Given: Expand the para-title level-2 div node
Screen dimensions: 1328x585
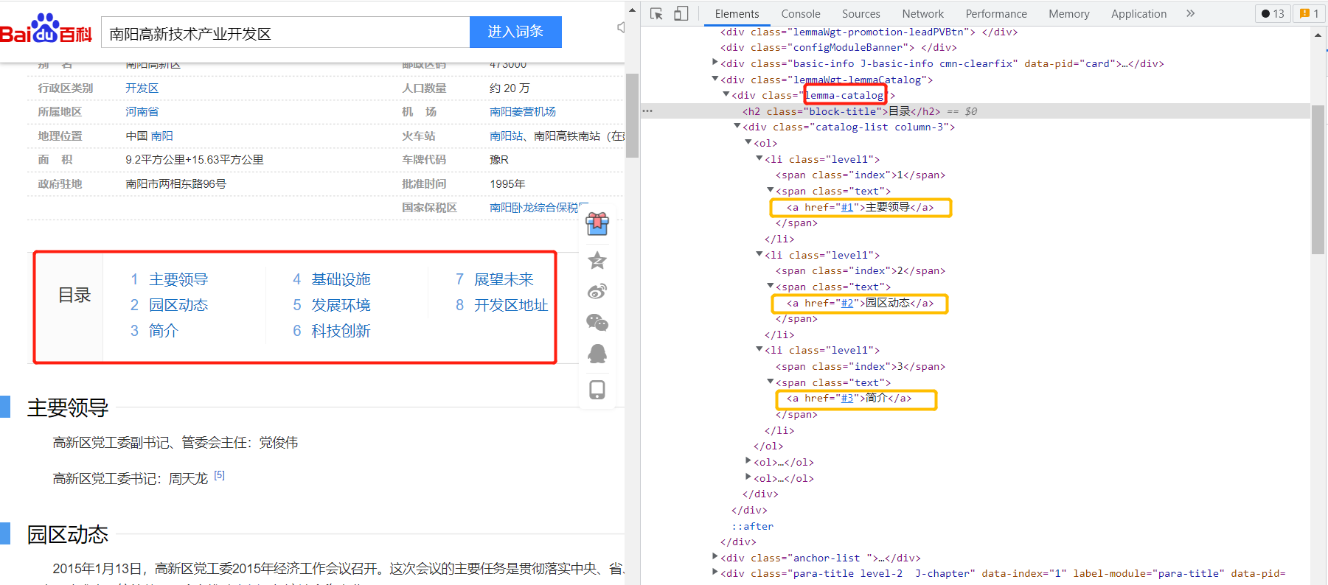Looking at the screenshot, I should [715, 572].
